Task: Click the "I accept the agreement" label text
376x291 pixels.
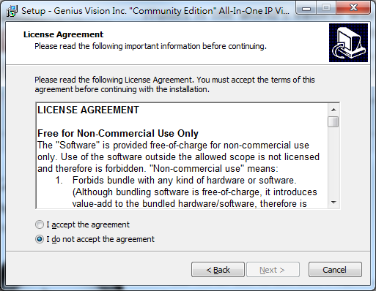Action: tap(88, 224)
